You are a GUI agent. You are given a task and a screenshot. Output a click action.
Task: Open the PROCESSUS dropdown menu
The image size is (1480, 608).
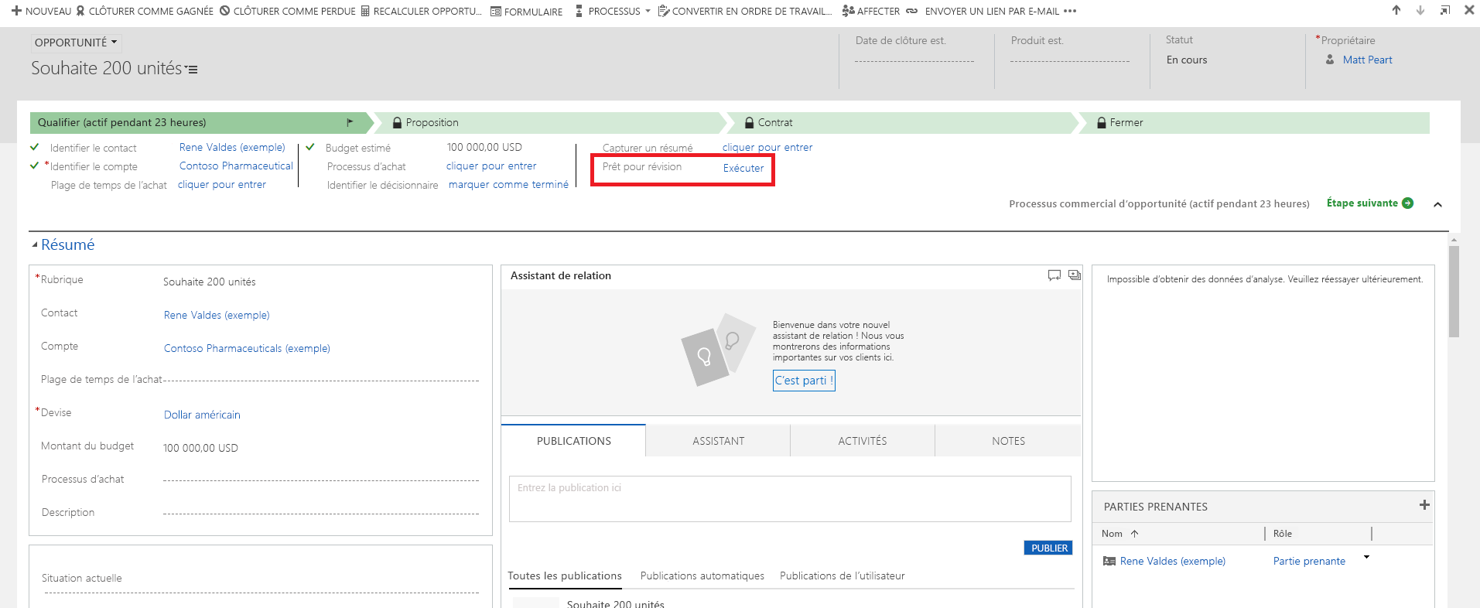click(x=613, y=11)
